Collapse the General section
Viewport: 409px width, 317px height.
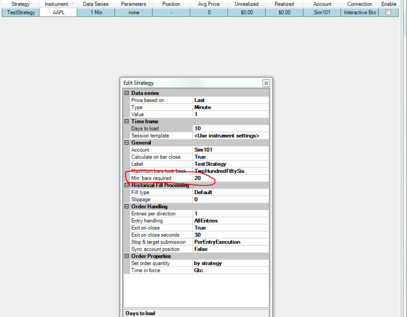[127, 143]
